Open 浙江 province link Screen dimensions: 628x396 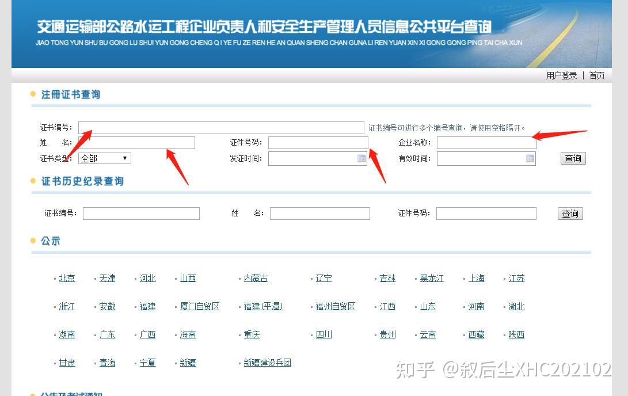tap(67, 306)
